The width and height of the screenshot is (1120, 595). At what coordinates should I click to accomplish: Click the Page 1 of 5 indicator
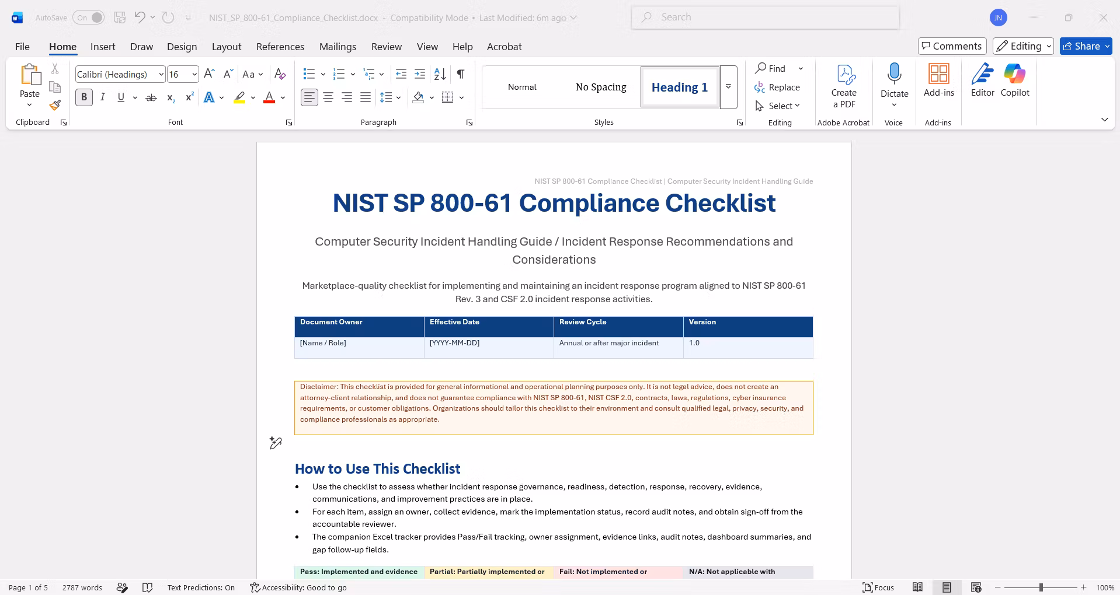tap(28, 587)
